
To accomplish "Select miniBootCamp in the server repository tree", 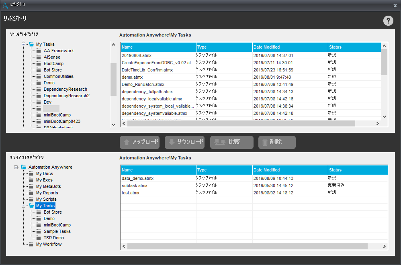I will (x=57, y=115).
